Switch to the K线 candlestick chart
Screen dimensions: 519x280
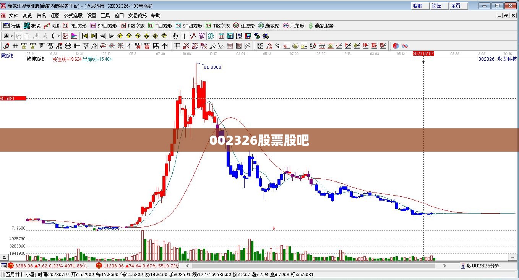pyautogui.click(x=52, y=26)
